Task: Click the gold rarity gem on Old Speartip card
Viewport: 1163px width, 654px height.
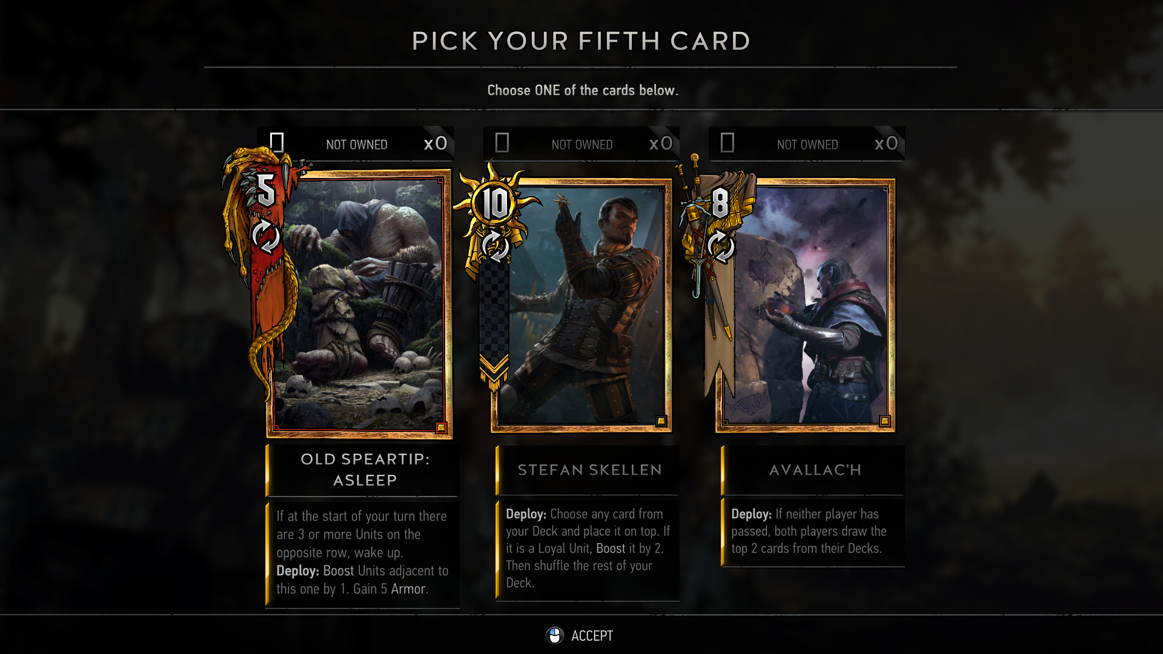Action: click(441, 428)
